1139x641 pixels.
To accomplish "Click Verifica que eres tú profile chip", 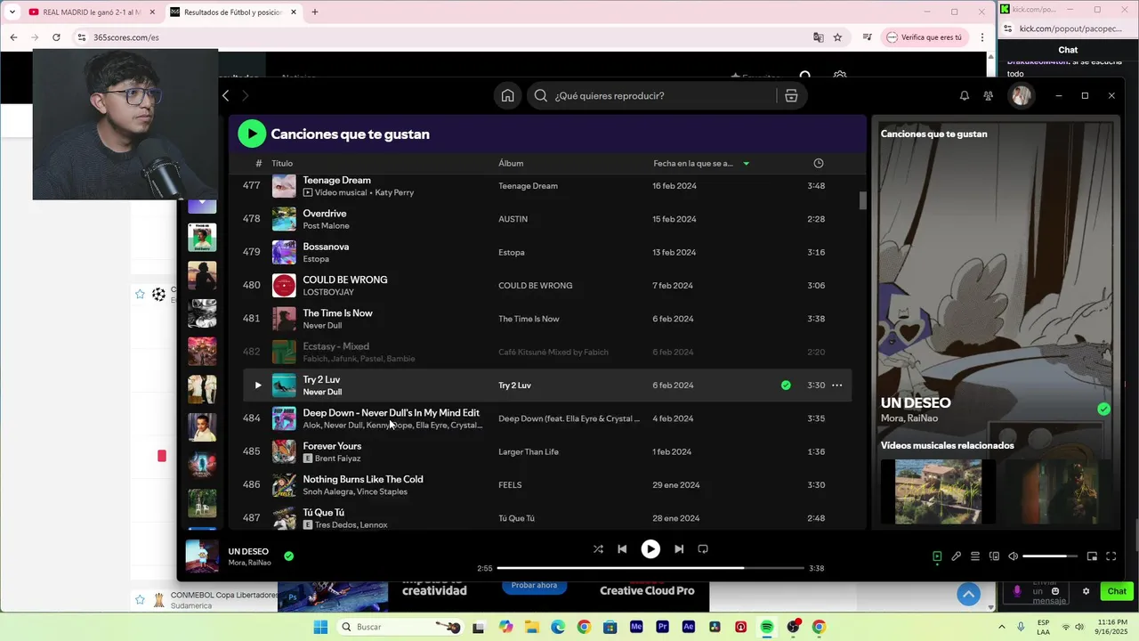I will (925, 37).
